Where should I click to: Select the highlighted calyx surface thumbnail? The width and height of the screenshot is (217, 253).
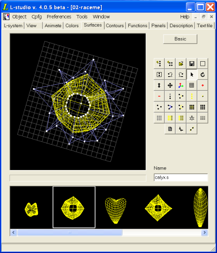pos(74,207)
